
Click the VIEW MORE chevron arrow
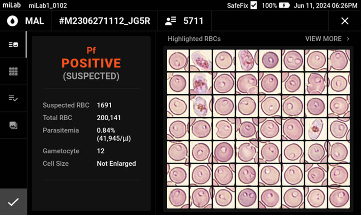click(x=348, y=39)
